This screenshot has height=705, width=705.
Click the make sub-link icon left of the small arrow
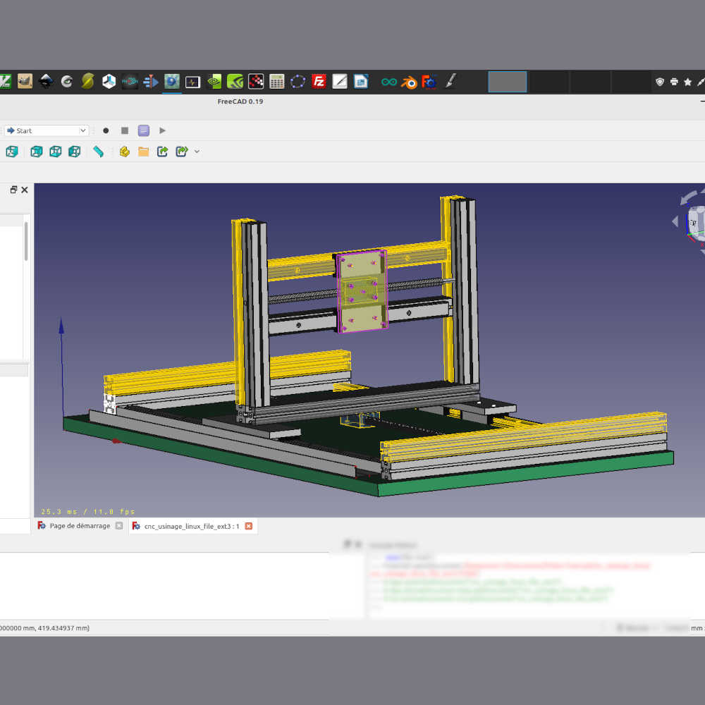[x=182, y=152]
